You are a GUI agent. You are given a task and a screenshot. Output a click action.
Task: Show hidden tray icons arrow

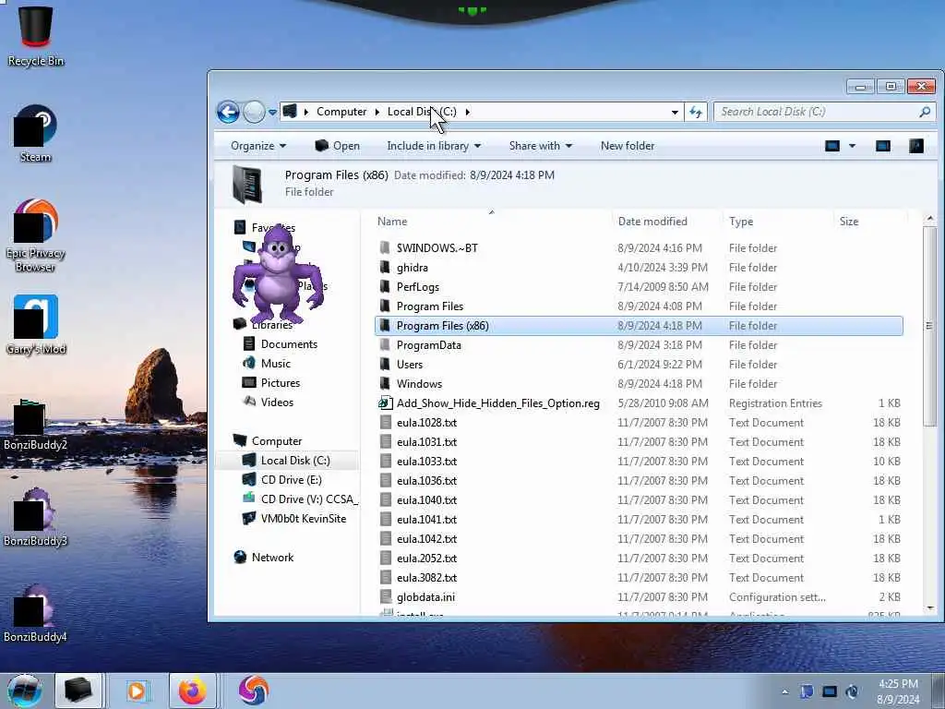(x=784, y=692)
